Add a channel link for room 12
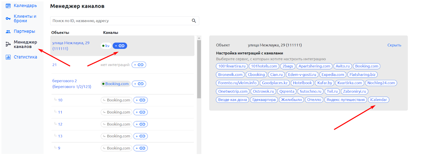 tap(141, 124)
